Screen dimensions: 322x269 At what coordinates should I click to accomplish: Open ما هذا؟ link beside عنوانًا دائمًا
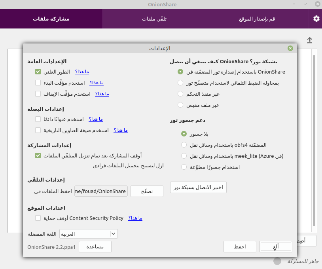pos(96,119)
